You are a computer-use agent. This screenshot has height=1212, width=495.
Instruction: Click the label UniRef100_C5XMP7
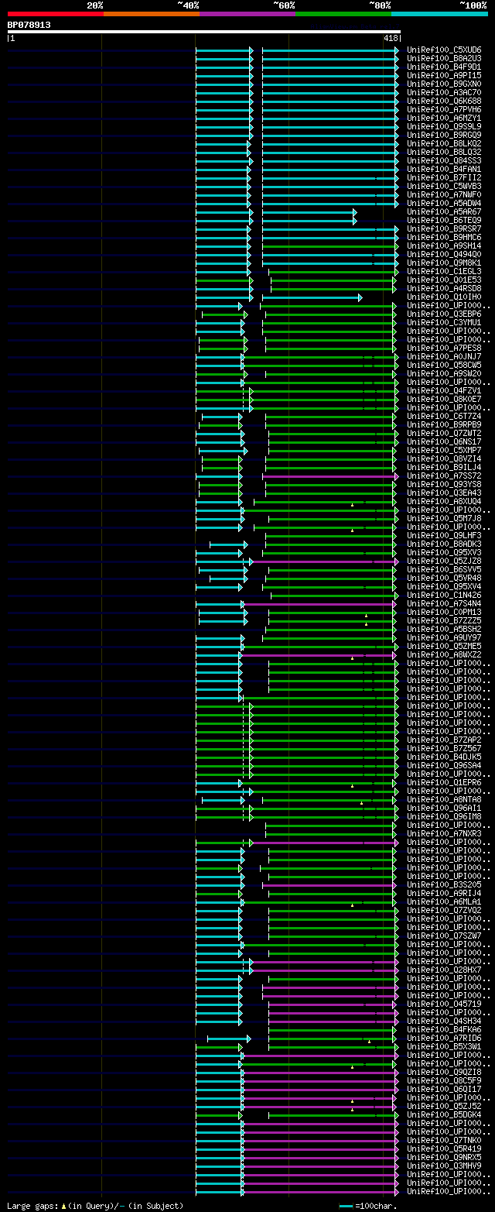444,450
